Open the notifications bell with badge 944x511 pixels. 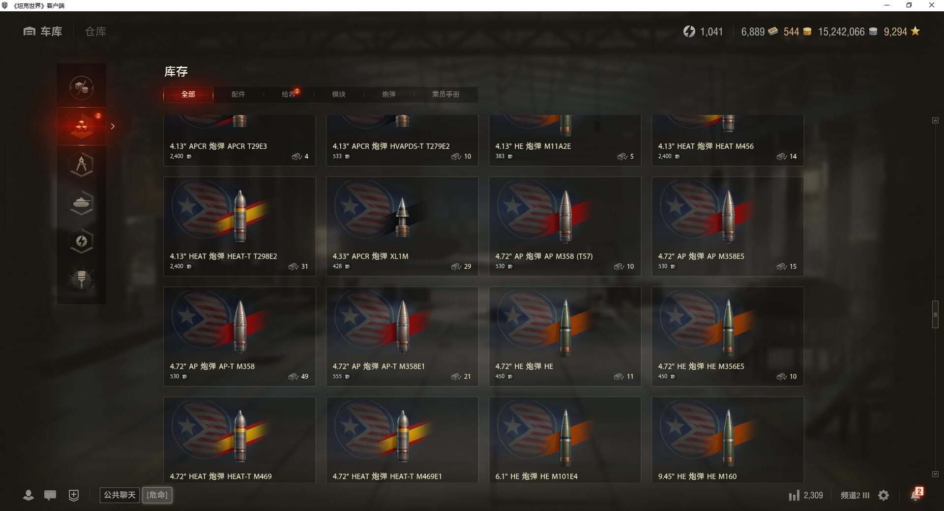pos(916,494)
